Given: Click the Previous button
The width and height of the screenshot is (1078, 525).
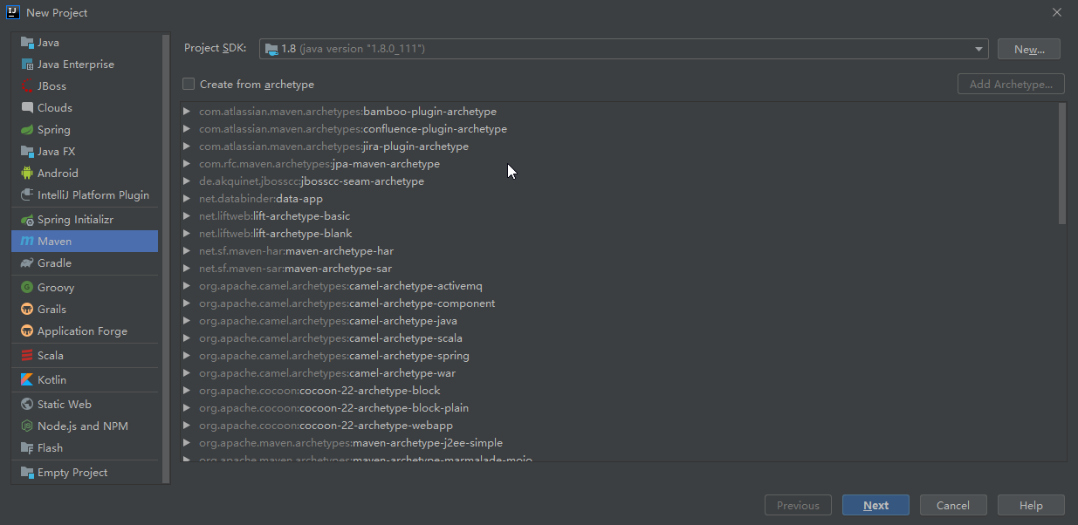Looking at the screenshot, I should click(798, 505).
